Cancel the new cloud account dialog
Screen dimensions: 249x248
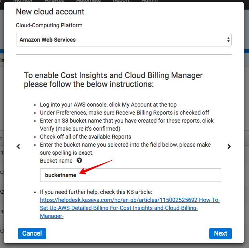(32, 234)
